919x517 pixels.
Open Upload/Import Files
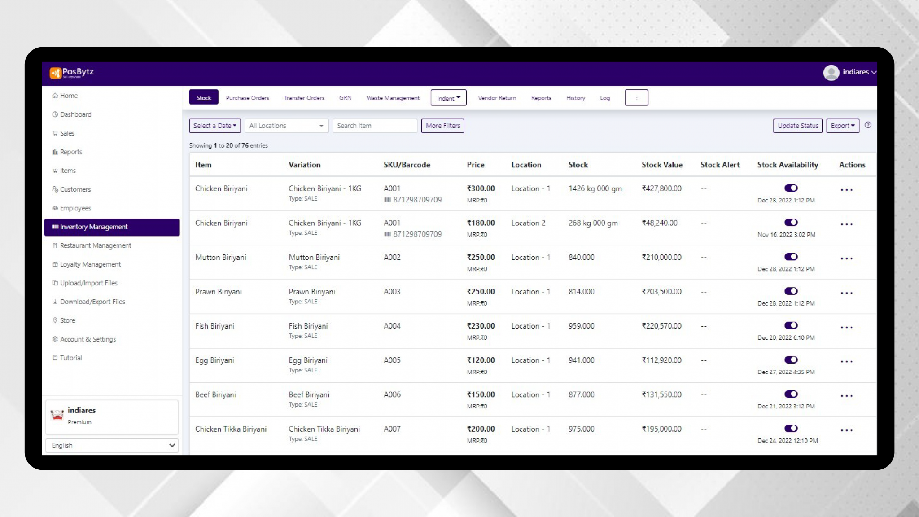pos(88,283)
